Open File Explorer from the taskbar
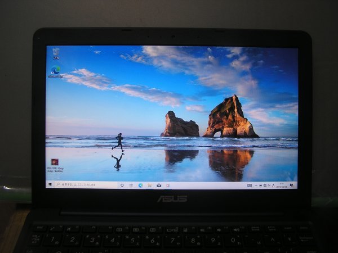 [150, 185]
